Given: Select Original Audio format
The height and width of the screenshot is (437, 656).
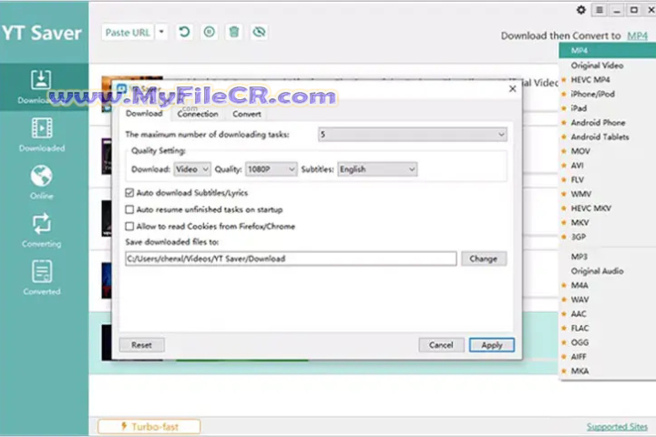Looking at the screenshot, I should (x=608, y=271).
